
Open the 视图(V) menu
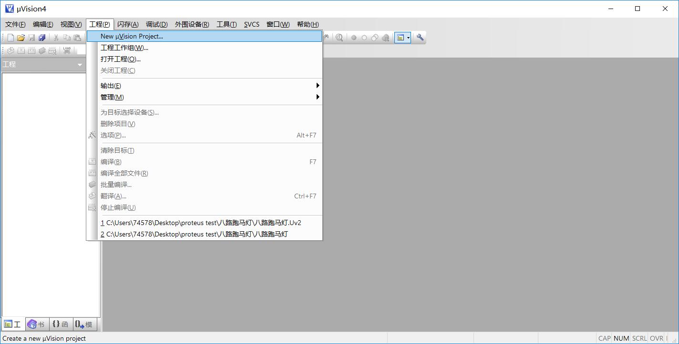(x=71, y=24)
